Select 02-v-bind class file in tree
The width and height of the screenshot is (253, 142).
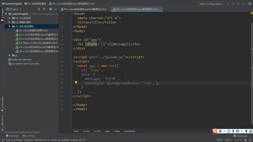click(x=37, y=35)
